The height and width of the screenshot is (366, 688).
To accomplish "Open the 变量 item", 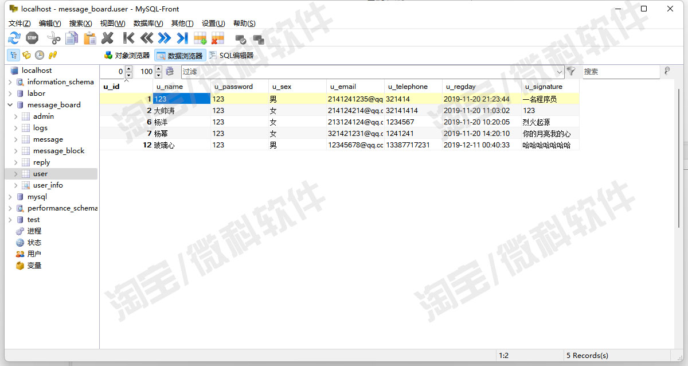I will tap(34, 266).
